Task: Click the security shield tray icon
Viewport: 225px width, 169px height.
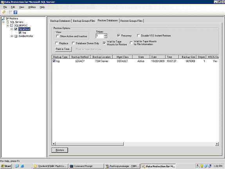Action: tap(202, 166)
